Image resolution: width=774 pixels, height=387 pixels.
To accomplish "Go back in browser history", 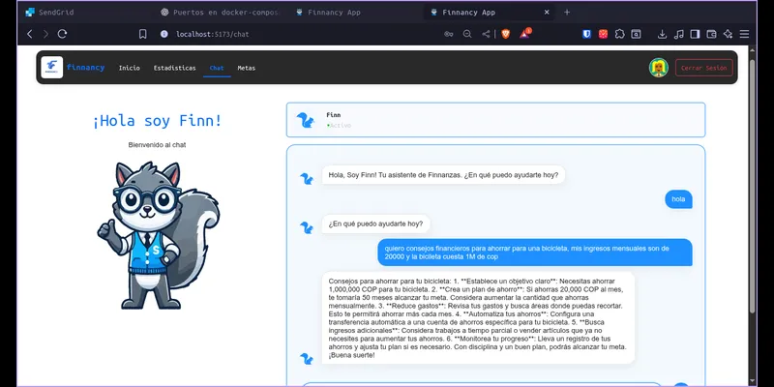I will [30, 34].
